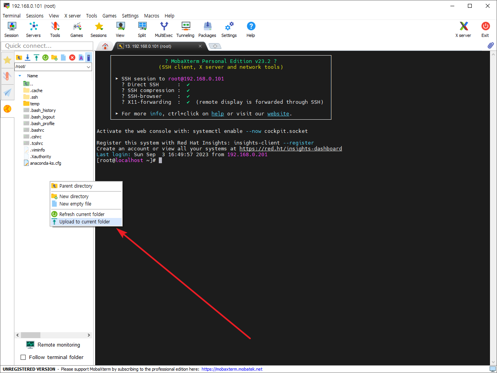Click the monitor icon in status bar corner
Image resolution: width=497 pixels, height=373 pixels.
coord(492,369)
